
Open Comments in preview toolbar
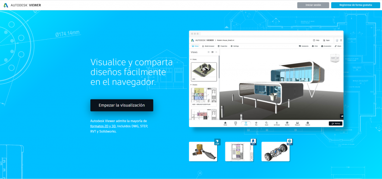click(x=304, y=46)
